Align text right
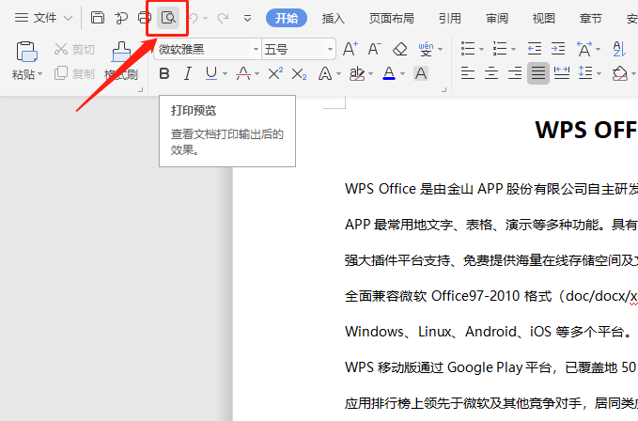This screenshot has height=421, width=638. point(515,73)
